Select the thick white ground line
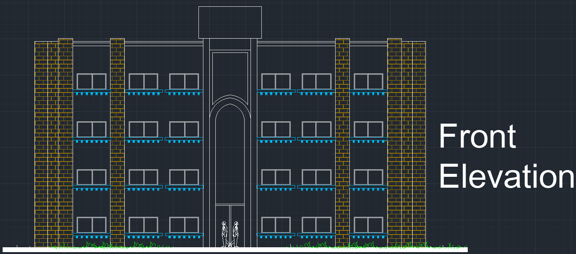The image size is (576, 254). pos(235,250)
